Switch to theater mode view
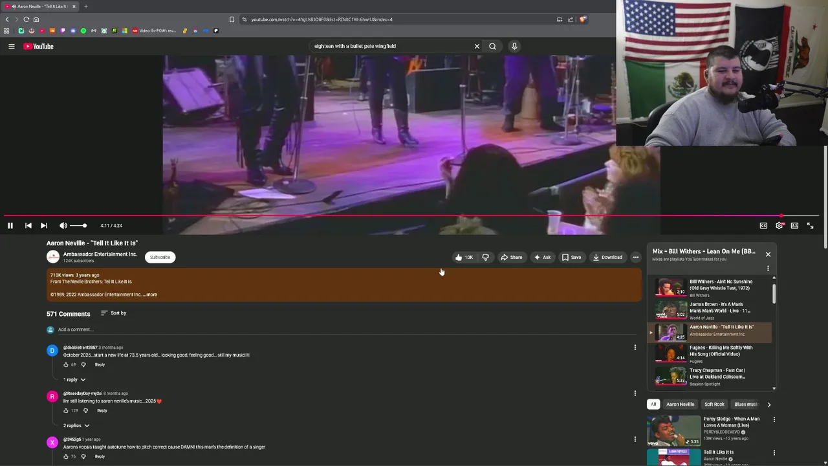This screenshot has height=466, width=828. 794,225
